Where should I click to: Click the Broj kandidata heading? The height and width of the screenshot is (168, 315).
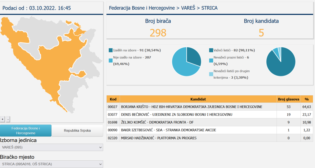click(x=261, y=21)
